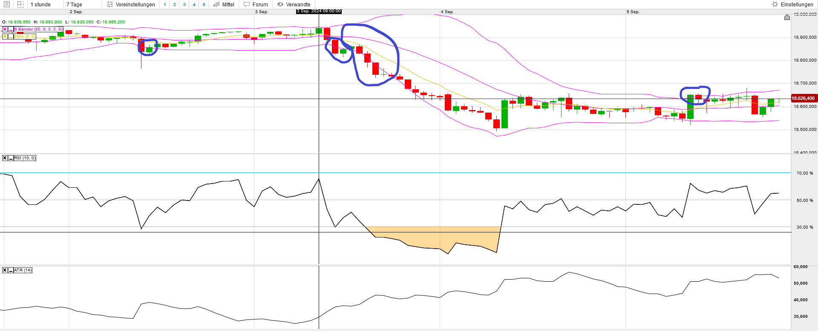
Task: Click the 4 Sep. date label
Action: pyautogui.click(x=447, y=12)
